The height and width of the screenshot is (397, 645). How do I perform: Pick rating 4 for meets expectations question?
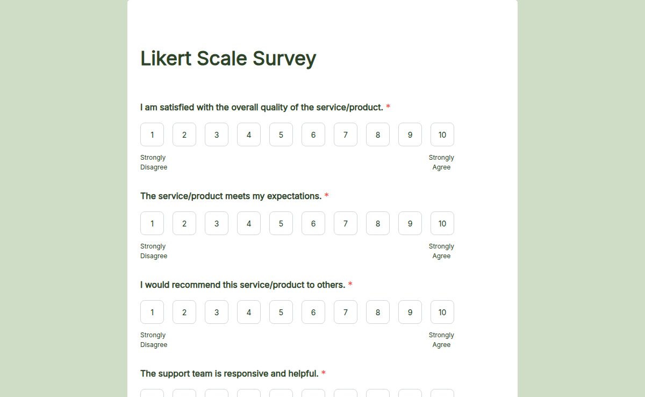[248, 223]
